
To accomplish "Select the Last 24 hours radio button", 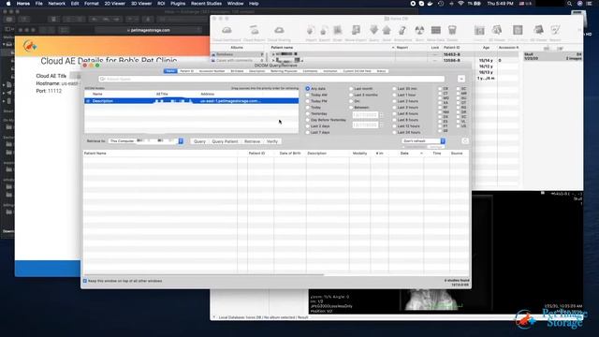I will [394, 132].
